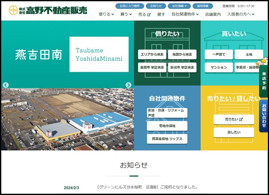
Task: Click the 売りたい / 貸したい panel heading
Action: (x=234, y=99)
